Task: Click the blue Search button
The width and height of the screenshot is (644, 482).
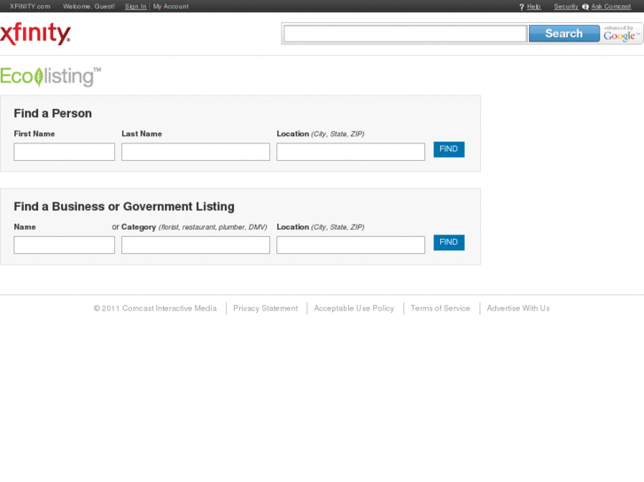Action: point(564,34)
